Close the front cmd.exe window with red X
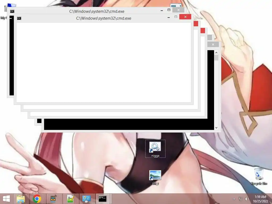 (x=185, y=17)
